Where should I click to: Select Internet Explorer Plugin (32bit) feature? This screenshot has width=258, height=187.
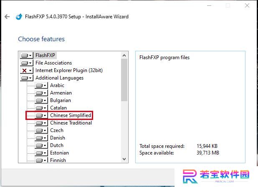point(69,70)
